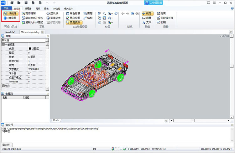Launch the CAD转换器 converter button

point(154,3)
